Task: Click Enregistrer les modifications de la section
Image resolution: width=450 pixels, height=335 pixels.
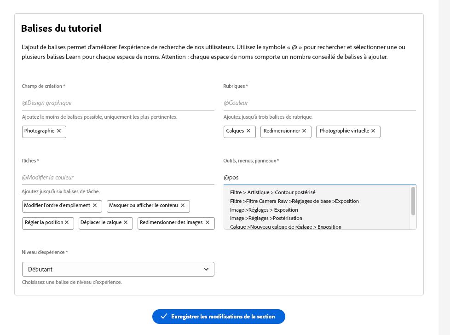Action: coord(219,317)
